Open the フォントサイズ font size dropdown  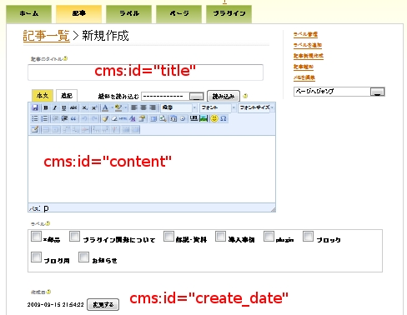(x=256, y=107)
